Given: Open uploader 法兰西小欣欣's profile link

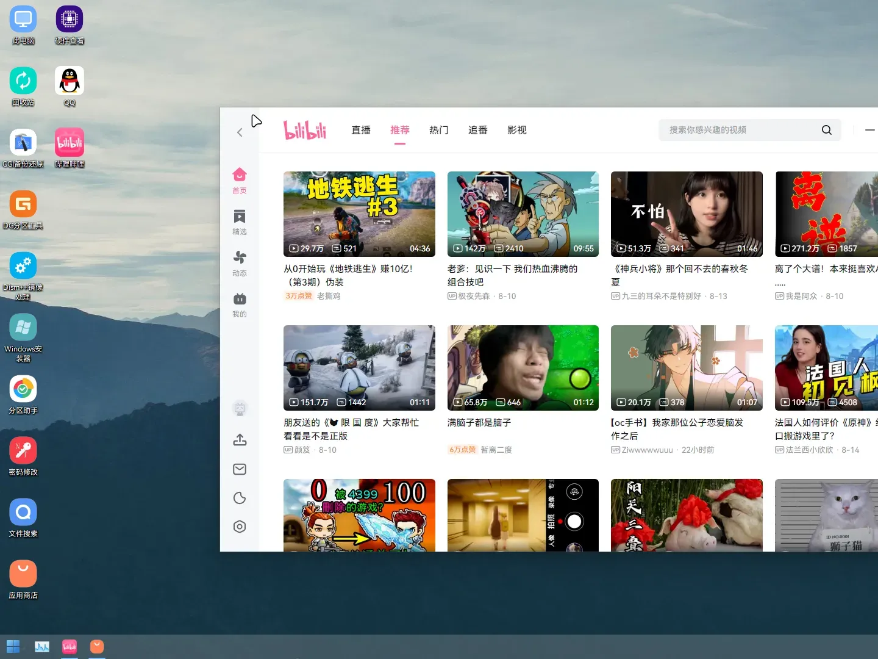Looking at the screenshot, I should click(x=810, y=450).
